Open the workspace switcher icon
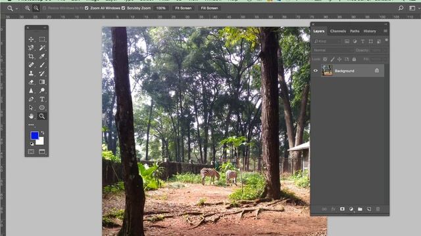The width and height of the screenshot is (421, 236). click(x=412, y=9)
